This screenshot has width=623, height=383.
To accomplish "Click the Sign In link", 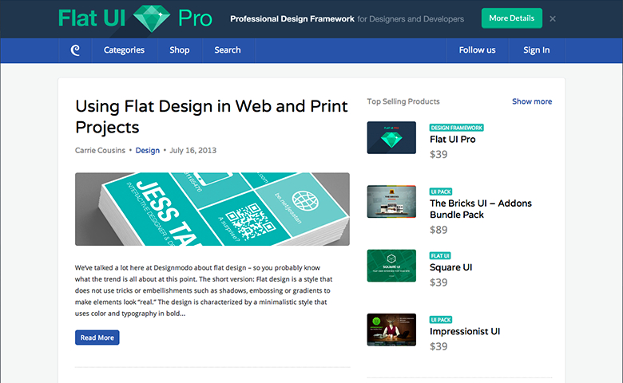I will click(536, 50).
